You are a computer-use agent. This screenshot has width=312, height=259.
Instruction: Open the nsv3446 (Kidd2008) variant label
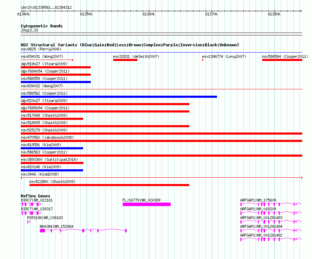click(40, 174)
